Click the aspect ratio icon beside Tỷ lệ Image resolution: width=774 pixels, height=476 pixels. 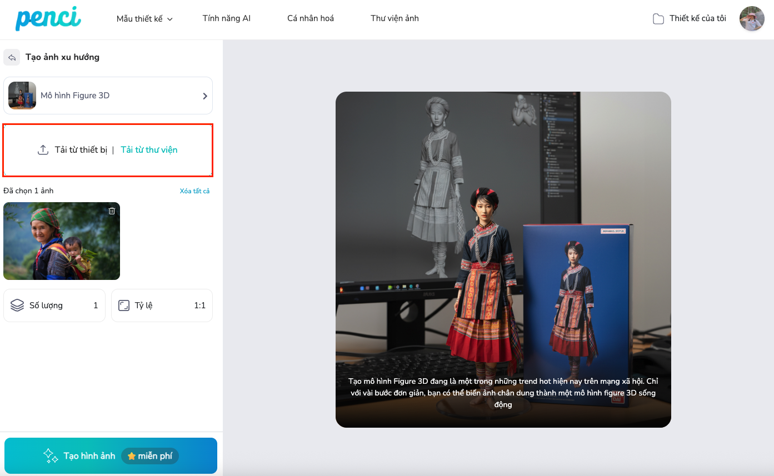(x=124, y=305)
